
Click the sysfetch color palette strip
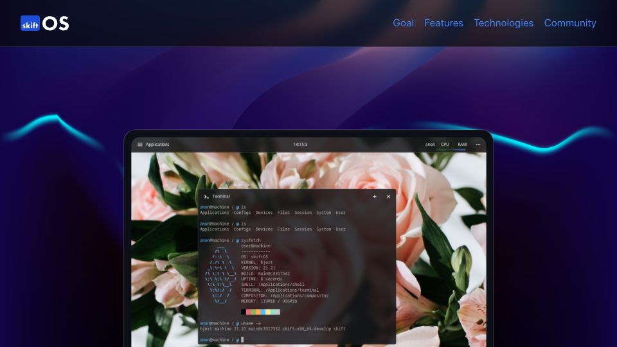(x=260, y=312)
